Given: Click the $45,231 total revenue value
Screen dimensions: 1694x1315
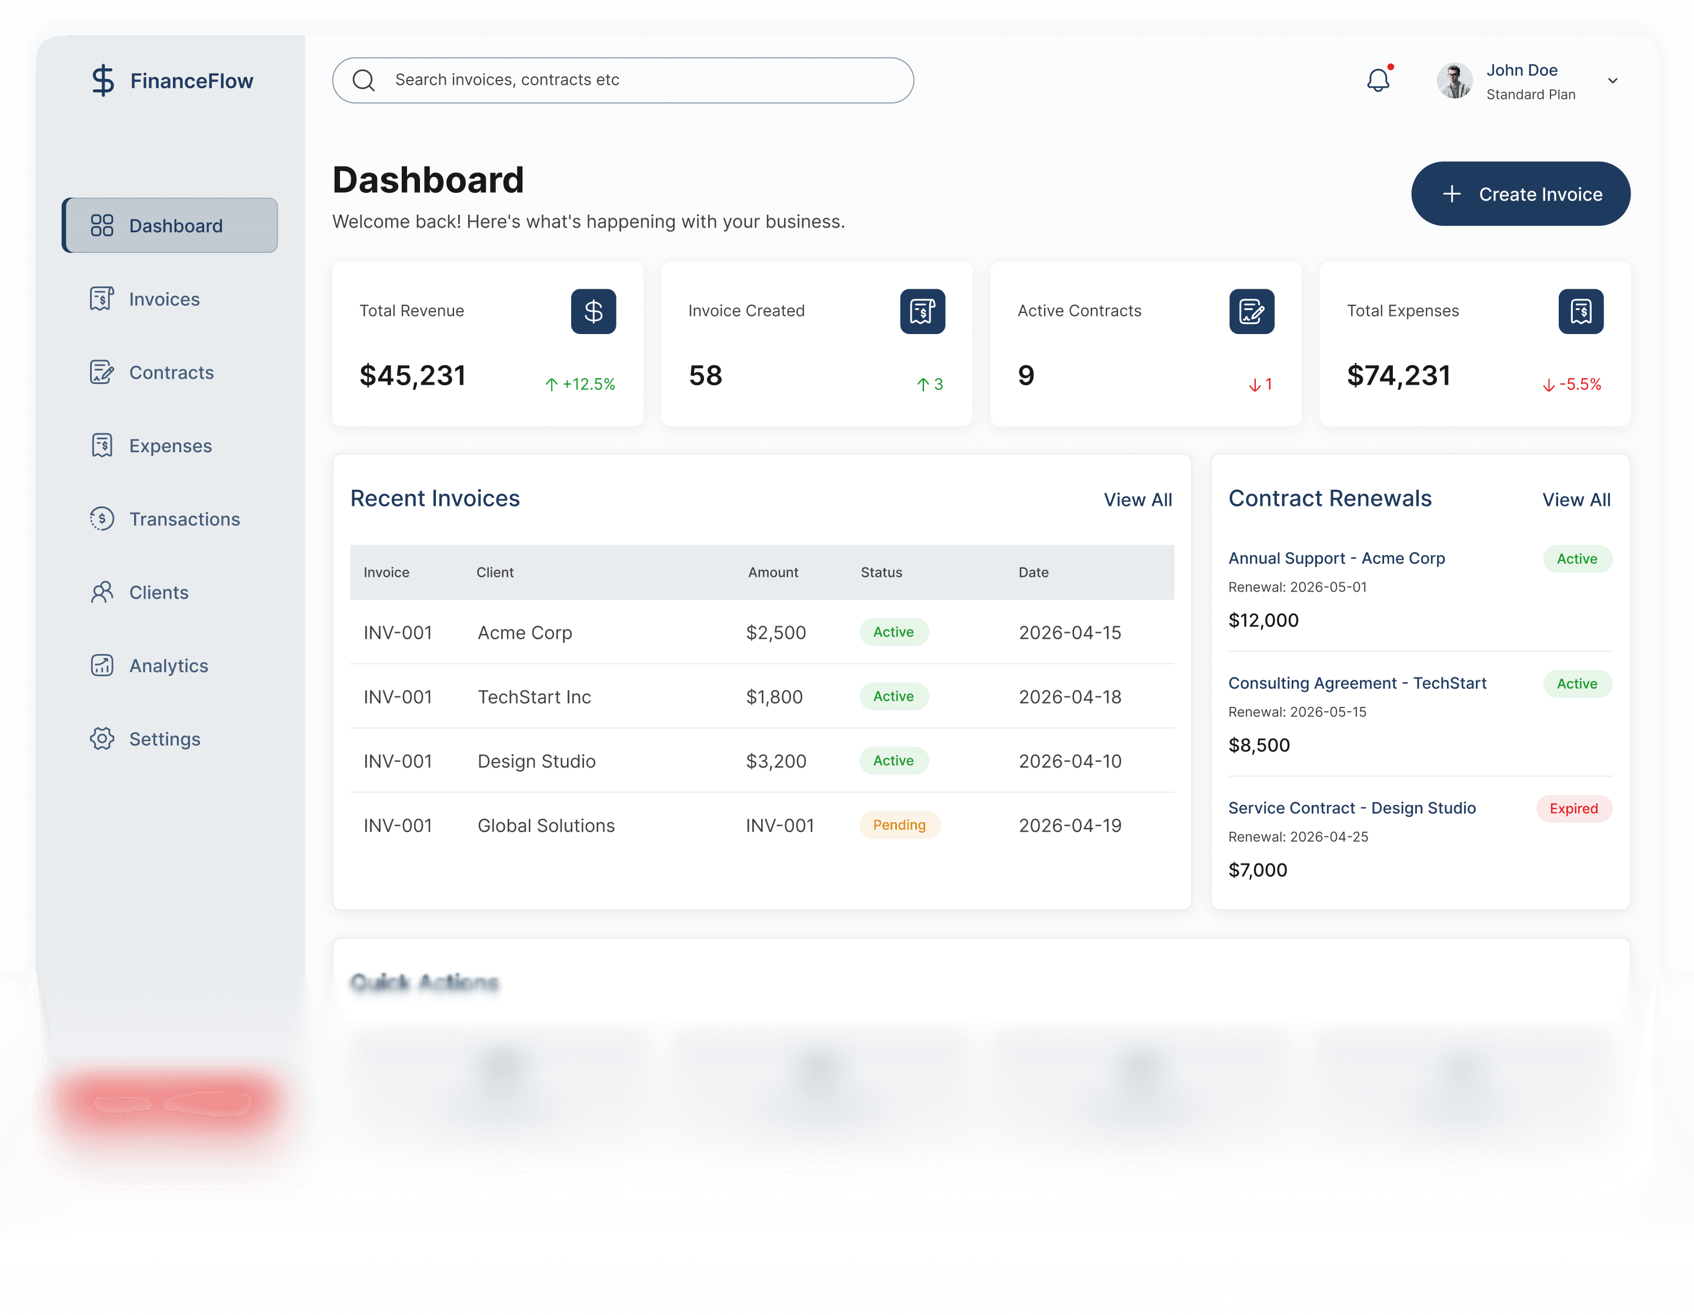Looking at the screenshot, I should (x=413, y=375).
